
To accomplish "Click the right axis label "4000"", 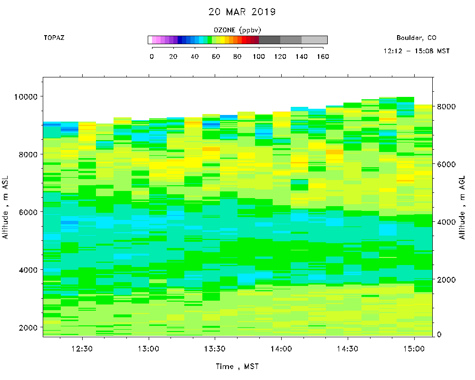I will click(446, 222).
